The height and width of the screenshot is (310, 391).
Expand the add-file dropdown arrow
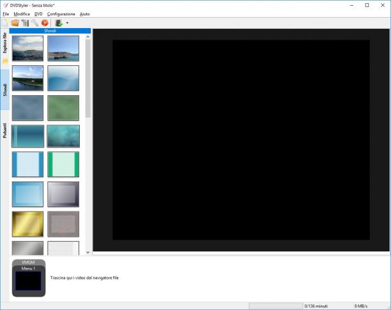[x=67, y=23]
